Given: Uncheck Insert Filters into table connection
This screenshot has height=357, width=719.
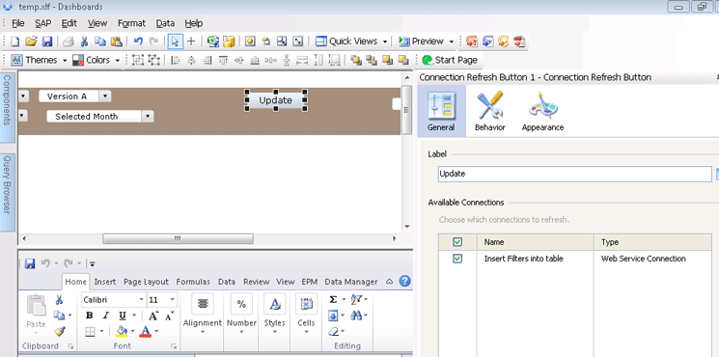Looking at the screenshot, I should coord(457,259).
